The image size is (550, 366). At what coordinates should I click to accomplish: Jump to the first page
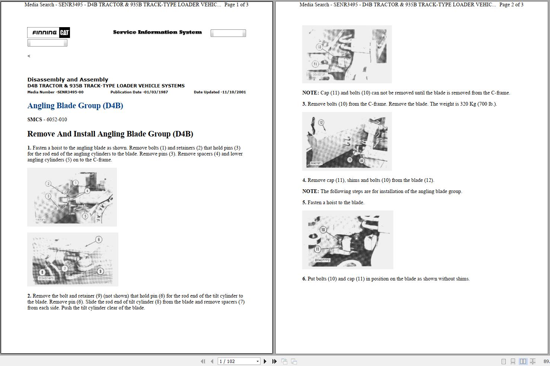point(203,361)
